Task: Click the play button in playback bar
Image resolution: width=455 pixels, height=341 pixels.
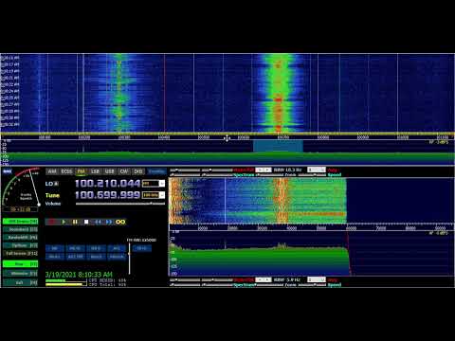Action: click(64, 222)
